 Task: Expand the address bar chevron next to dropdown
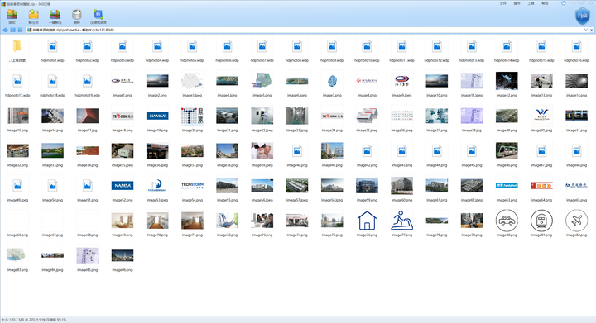586,30
